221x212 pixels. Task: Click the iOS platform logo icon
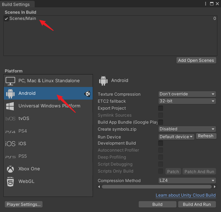(10, 144)
